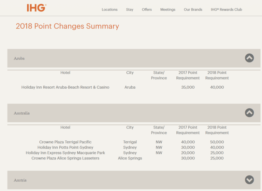Open the Our Brands menu

pyautogui.click(x=193, y=10)
